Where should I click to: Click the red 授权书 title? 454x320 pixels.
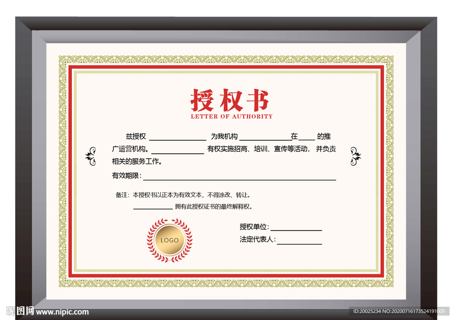click(230, 101)
